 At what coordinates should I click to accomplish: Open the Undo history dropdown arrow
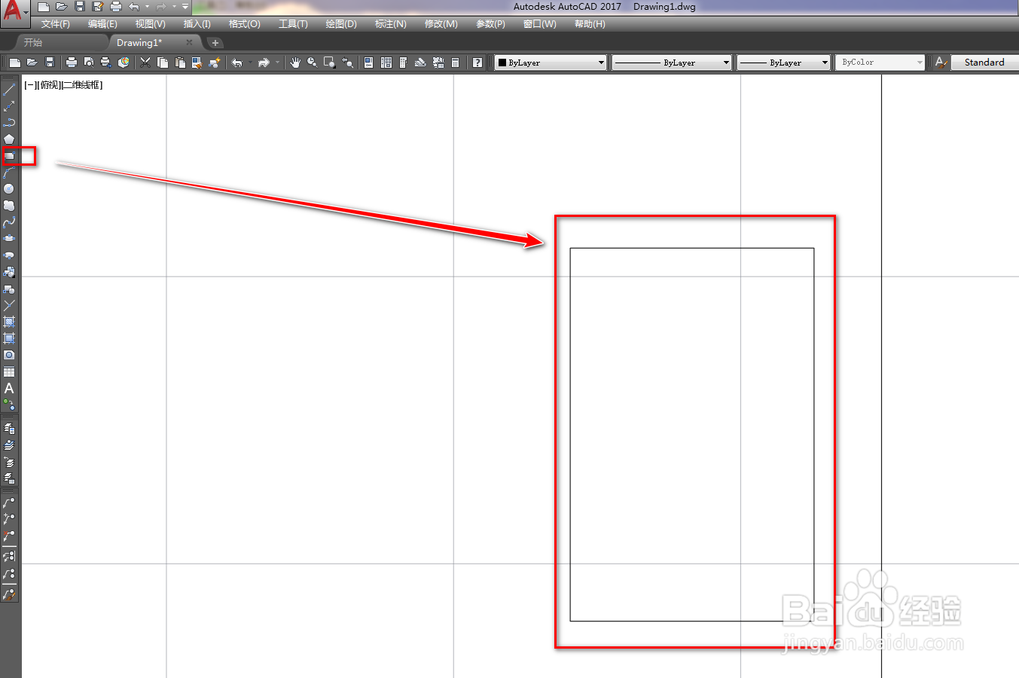coord(147,7)
